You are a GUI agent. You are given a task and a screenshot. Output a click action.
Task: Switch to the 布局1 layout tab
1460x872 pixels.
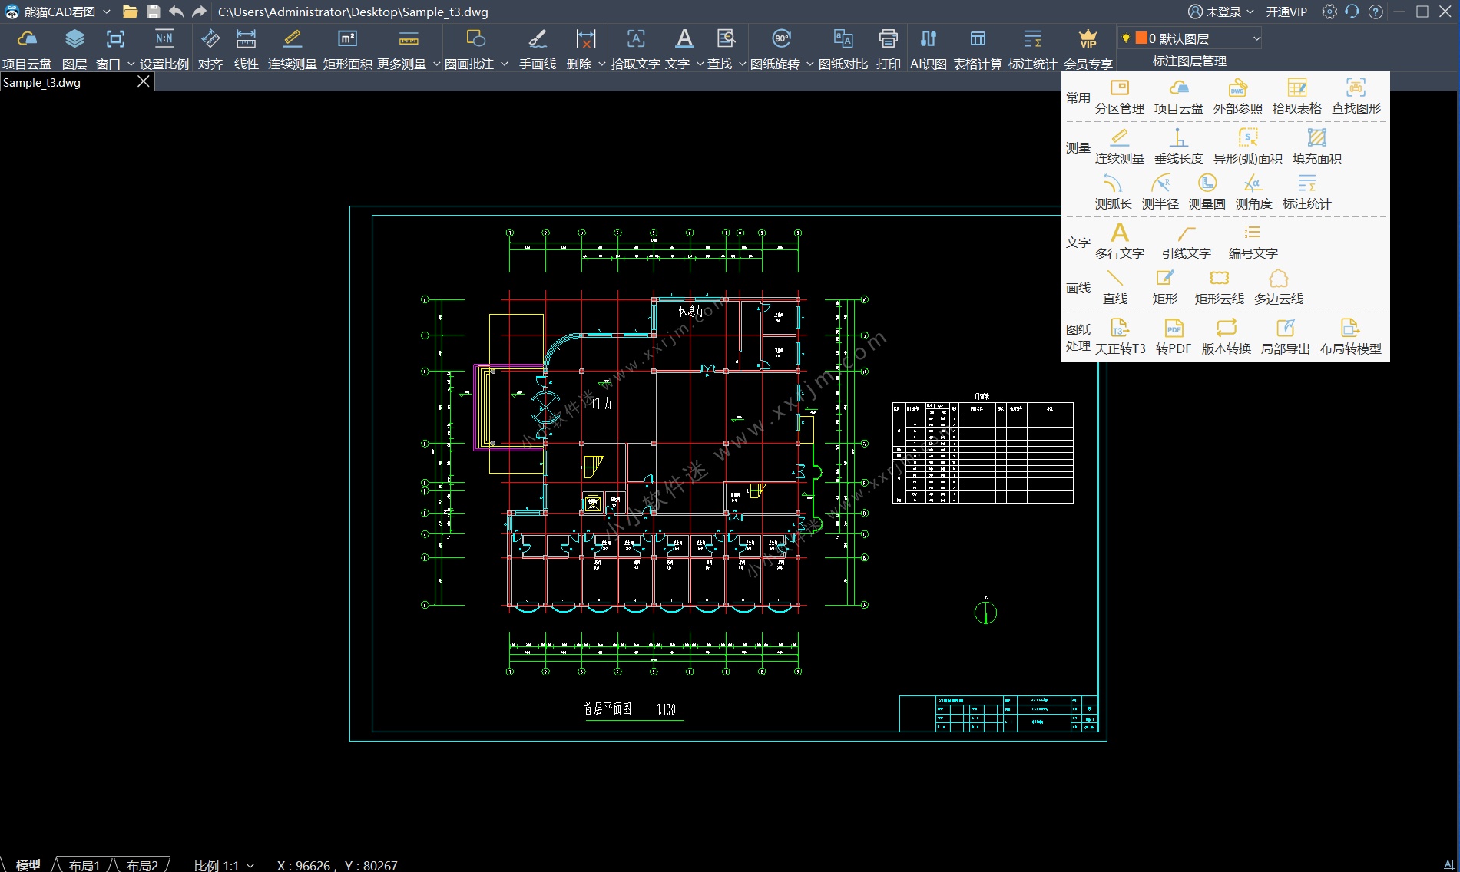click(84, 865)
